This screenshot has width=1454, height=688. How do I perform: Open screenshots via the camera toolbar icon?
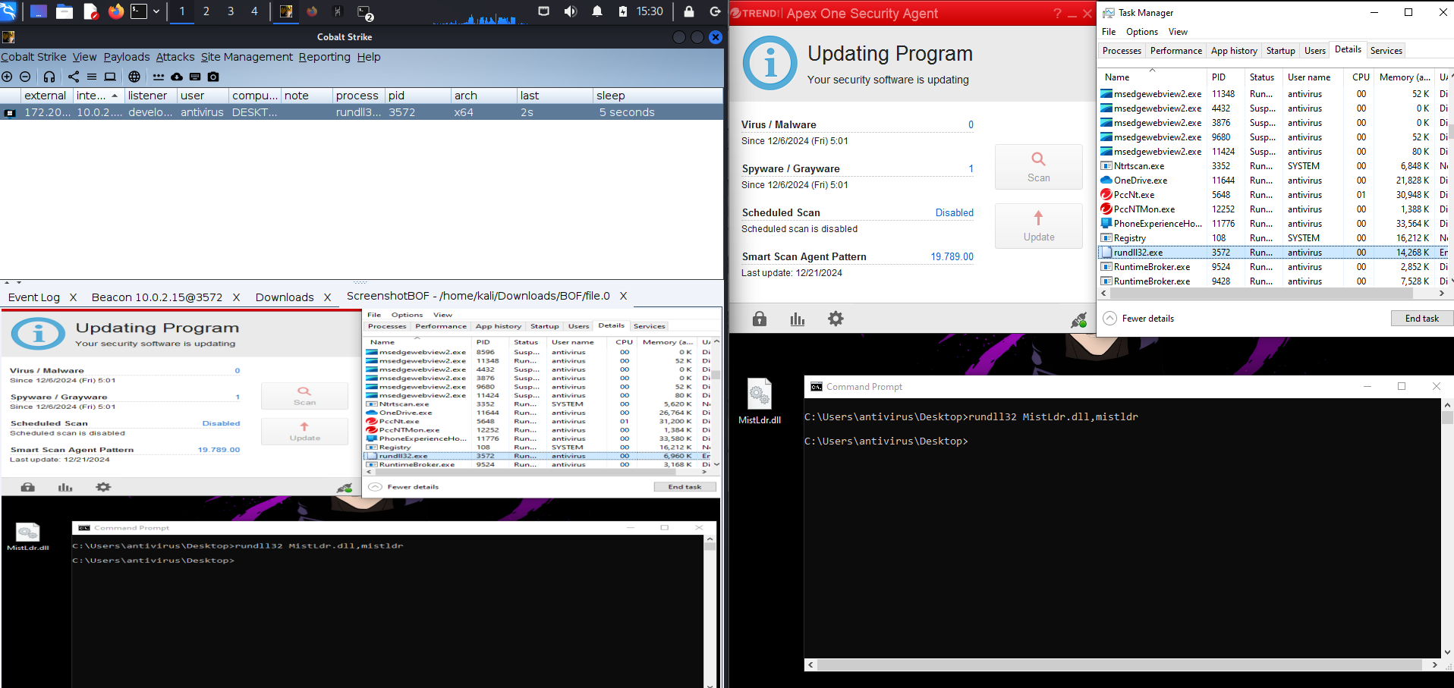pos(213,77)
